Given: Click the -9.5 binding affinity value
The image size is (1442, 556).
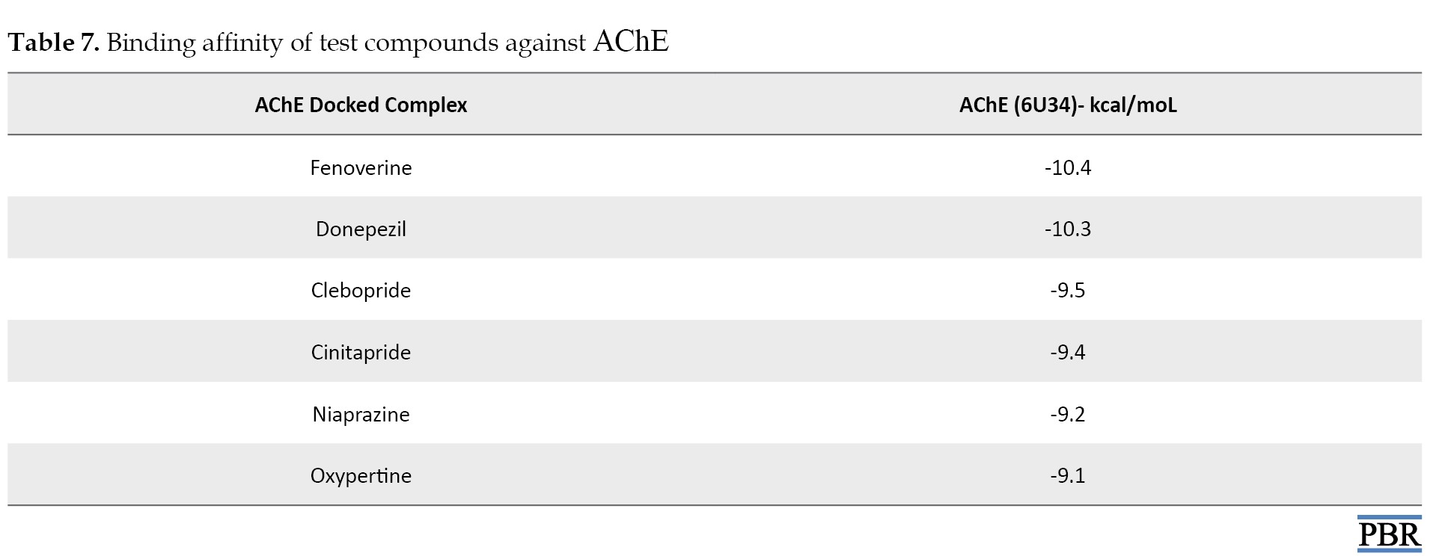Looking at the screenshot, I should (x=1068, y=290).
